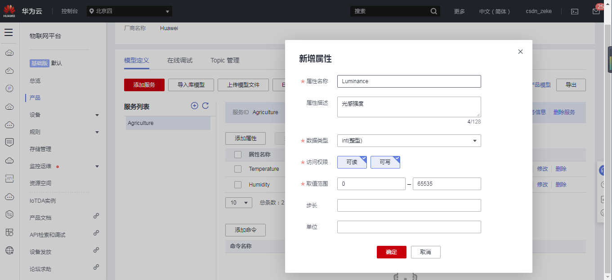Check the Humidity attribute checkbox

pyautogui.click(x=238, y=185)
